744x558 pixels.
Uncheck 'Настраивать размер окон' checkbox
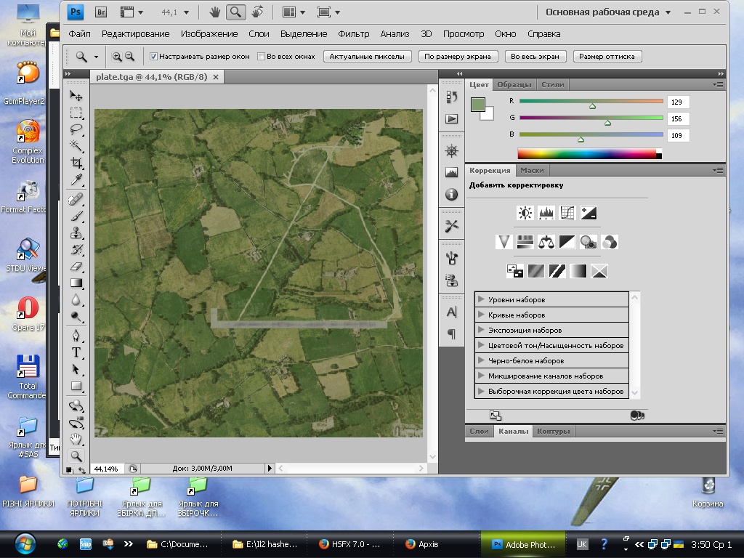point(154,56)
